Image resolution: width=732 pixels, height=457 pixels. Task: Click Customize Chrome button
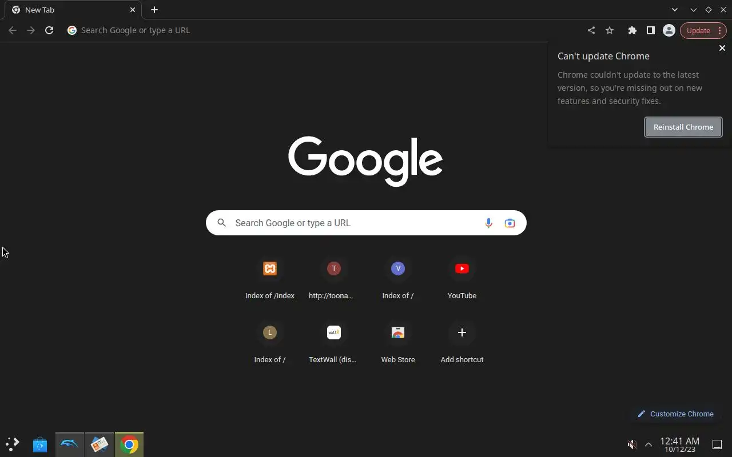pos(675,414)
